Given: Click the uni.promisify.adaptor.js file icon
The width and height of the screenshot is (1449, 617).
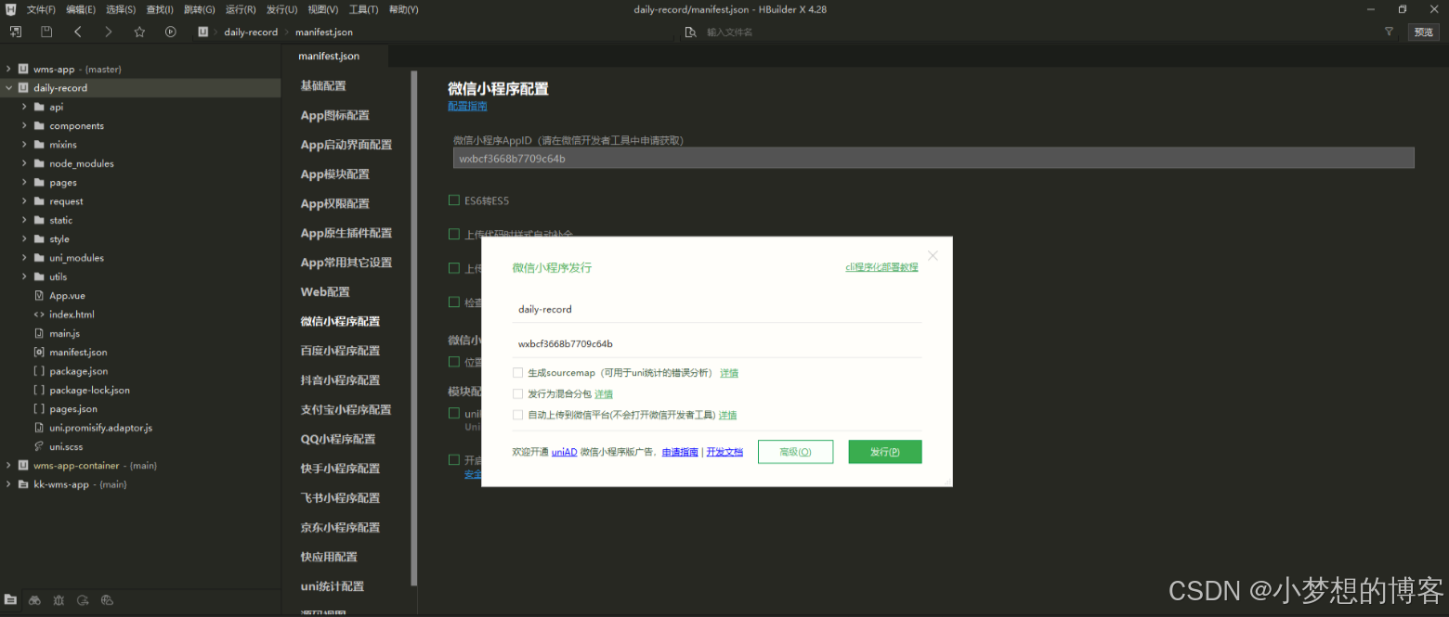Looking at the screenshot, I should 39,428.
